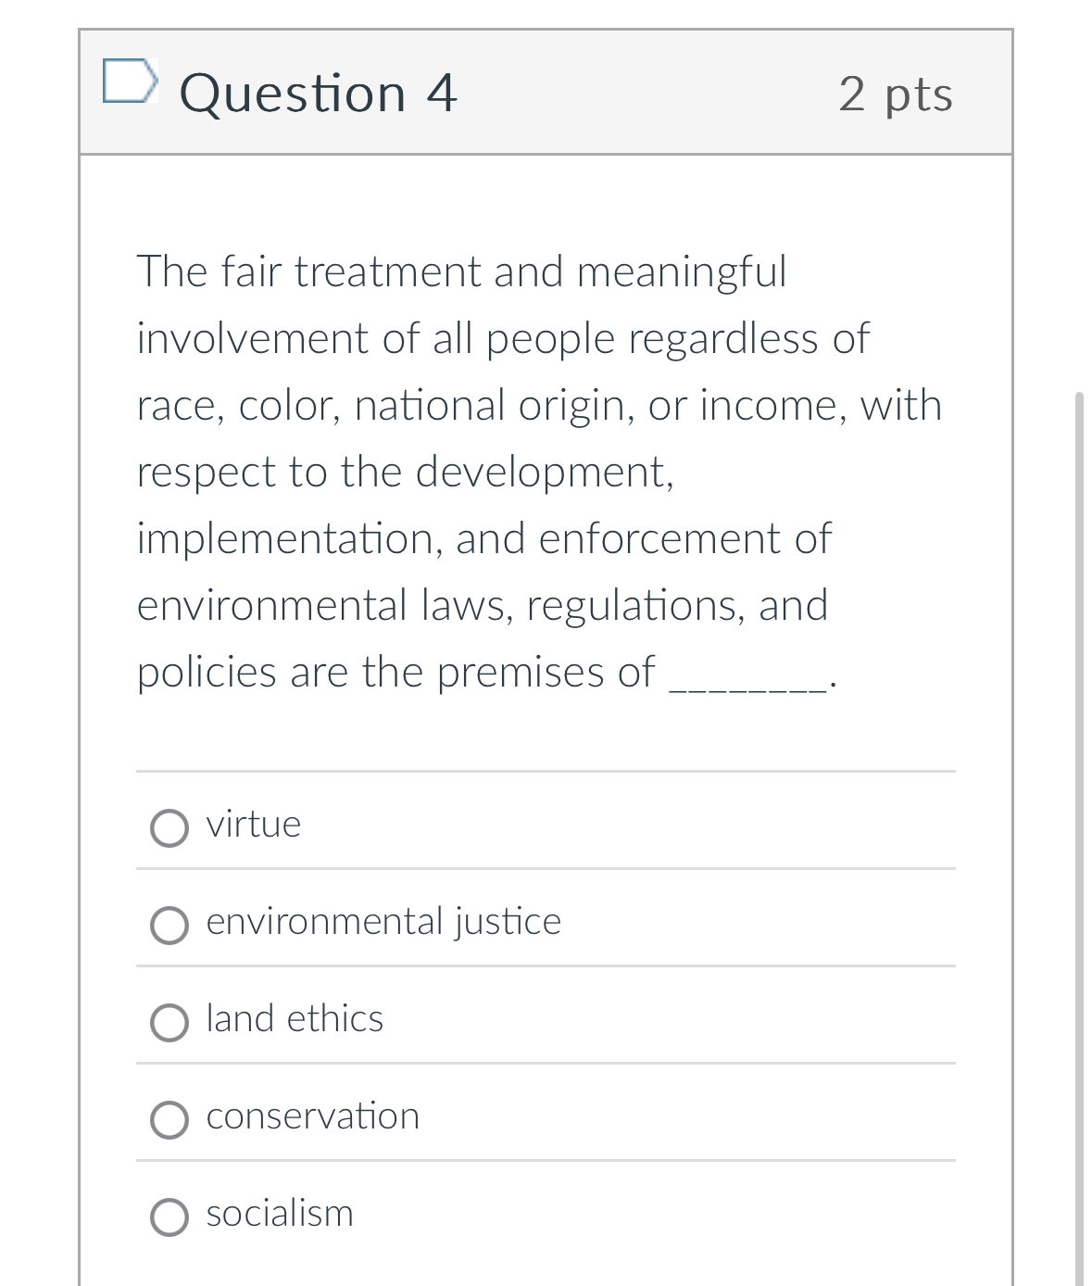Screen dimensions: 1092x1286
Task: Flag Question 4 with the flag icon
Action: pos(128,82)
